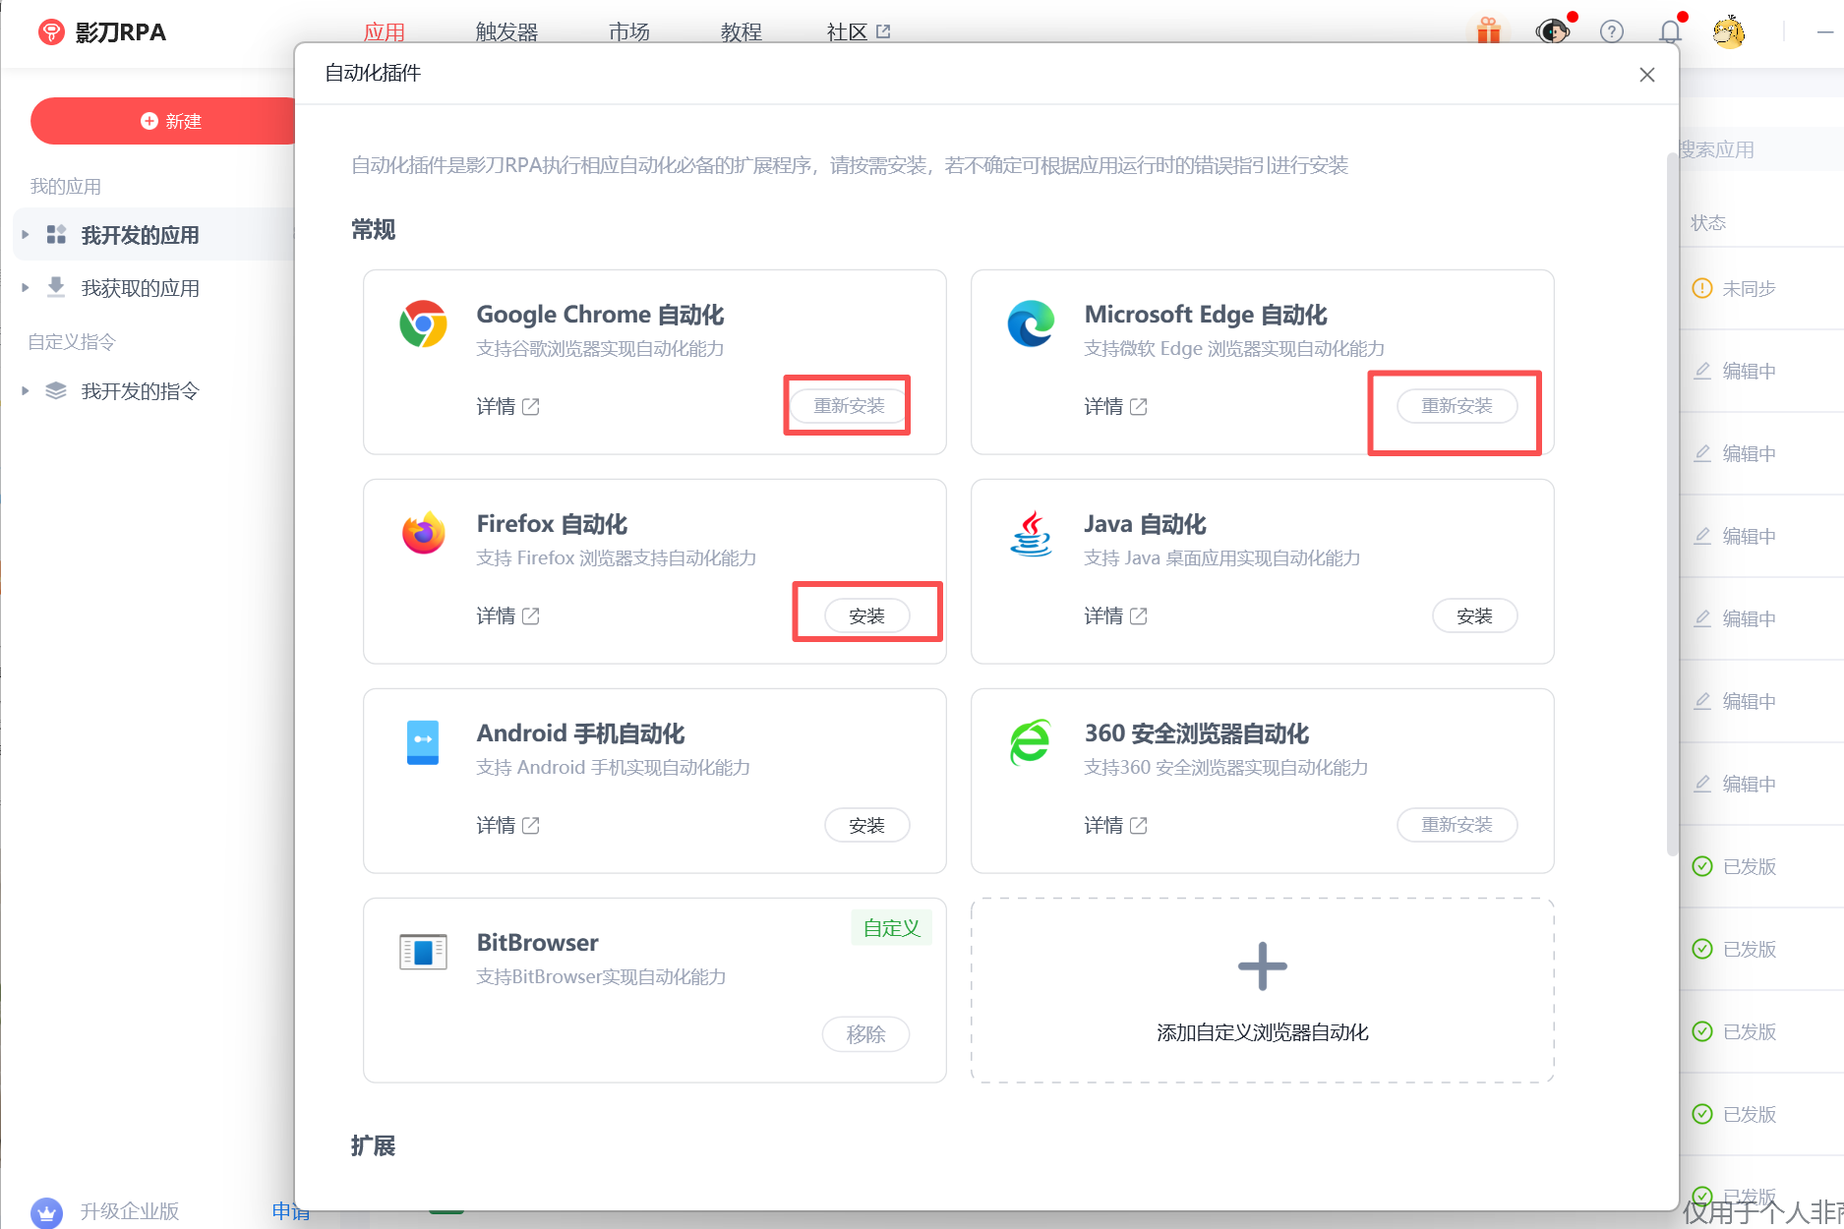Reinstall the 360 browser automation plugin
The height and width of the screenshot is (1229, 1844).
1457,825
